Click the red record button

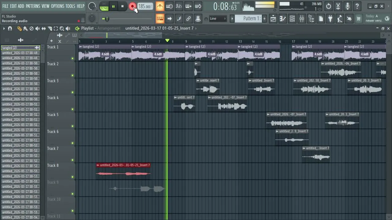click(x=132, y=6)
